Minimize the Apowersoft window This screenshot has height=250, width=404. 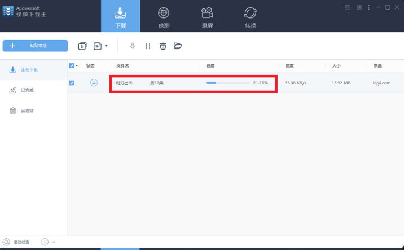click(378, 7)
